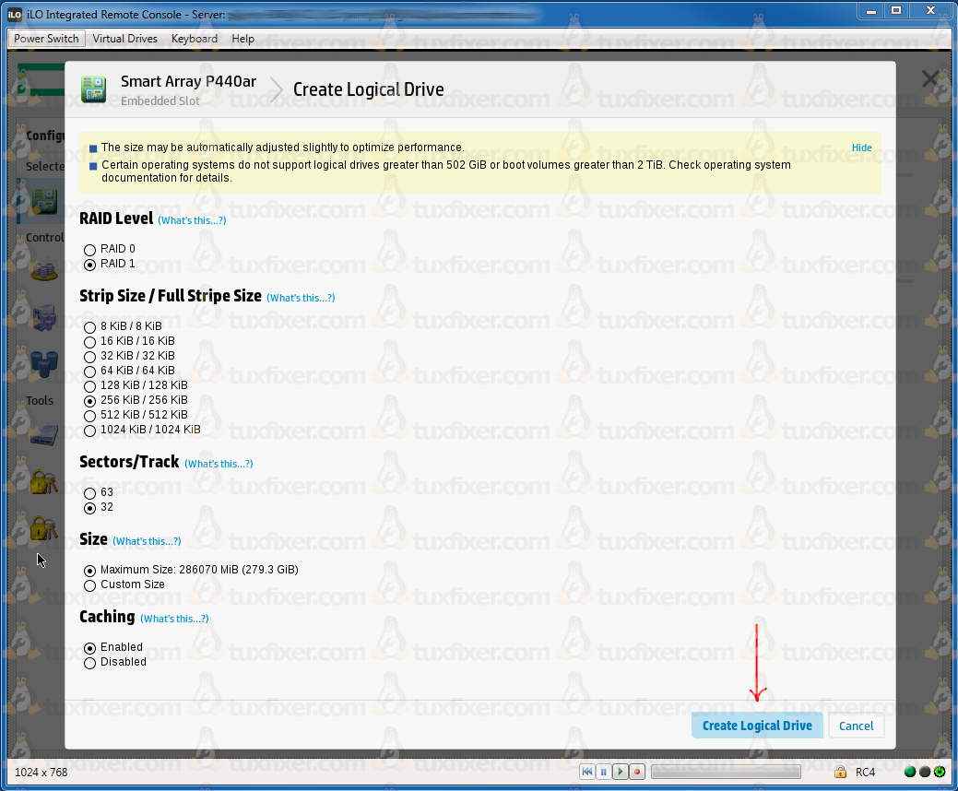This screenshot has width=958, height=791.
Task: Click the flat device icon under Tools in the left sidebar
Action: [44, 435]
